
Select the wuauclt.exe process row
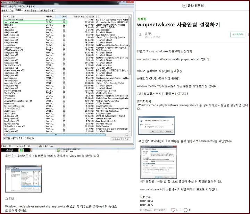pos(66,113)
